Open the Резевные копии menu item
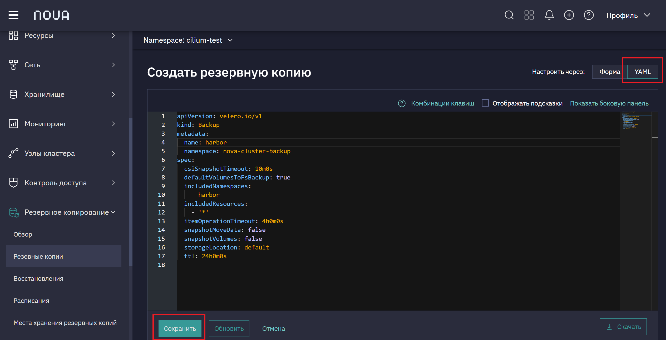The image size is (666, 340). point(63,256)
